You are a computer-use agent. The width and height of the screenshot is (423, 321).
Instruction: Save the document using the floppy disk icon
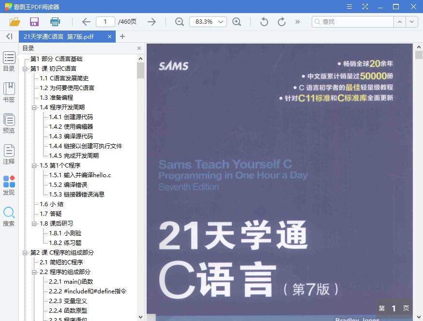tap(34, 22)
